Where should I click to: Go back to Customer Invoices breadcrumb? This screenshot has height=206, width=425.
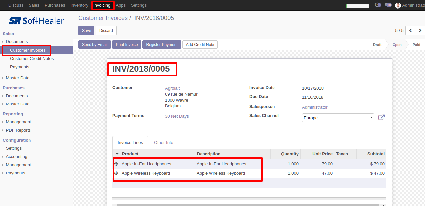point(103,18)
